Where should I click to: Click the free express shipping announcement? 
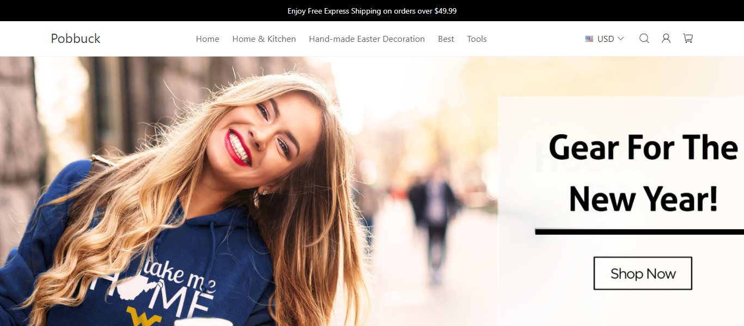click(x=372, y=11)
